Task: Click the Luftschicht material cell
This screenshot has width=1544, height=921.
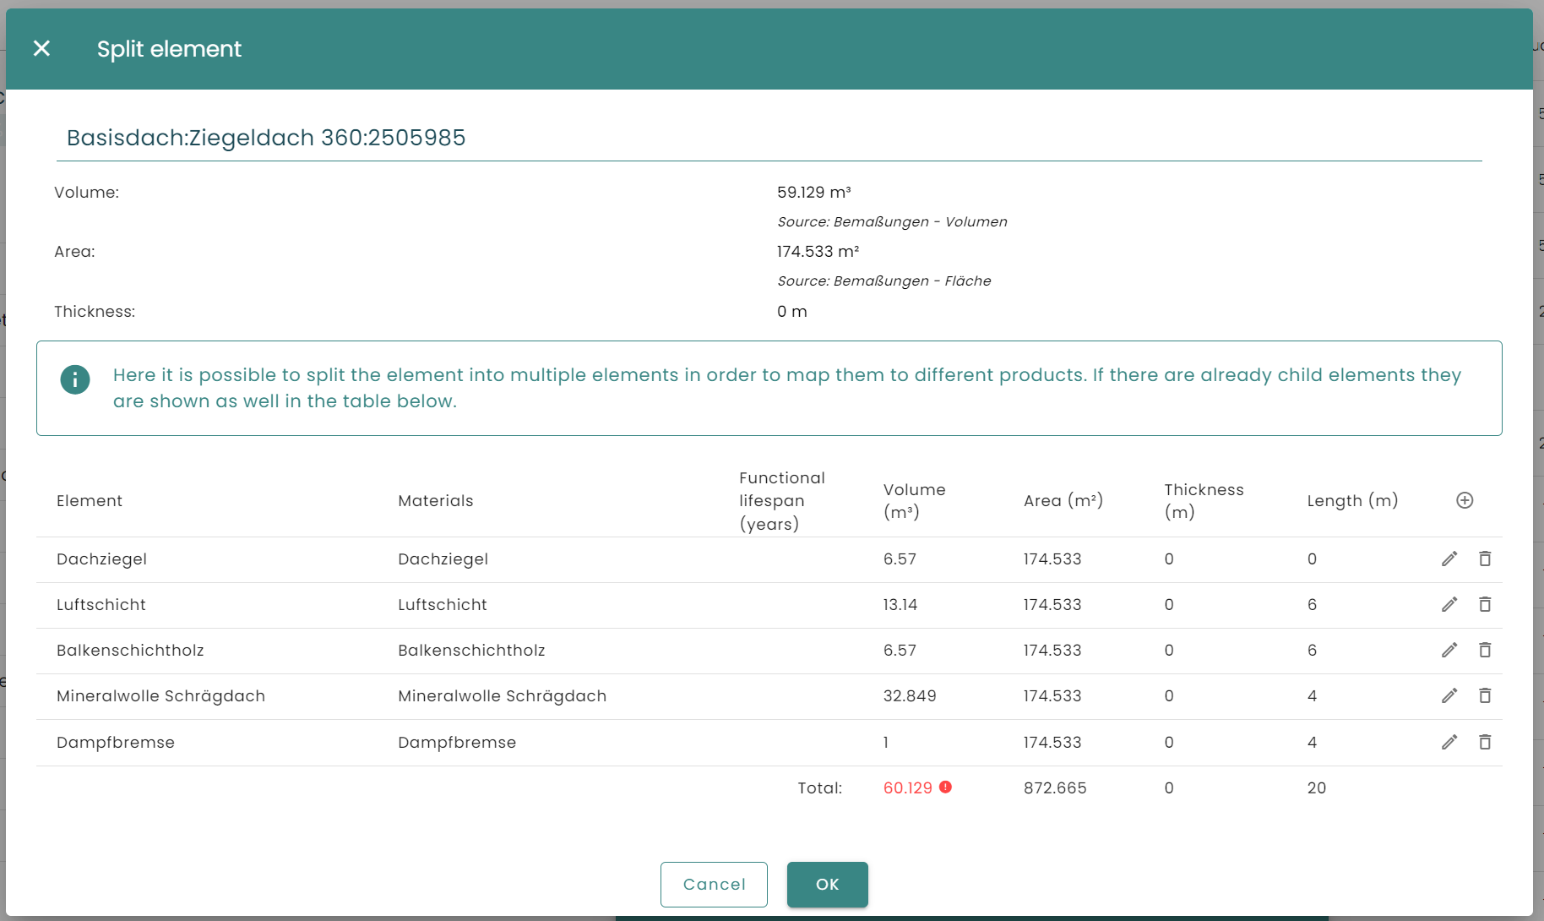Action: [443, 605]
